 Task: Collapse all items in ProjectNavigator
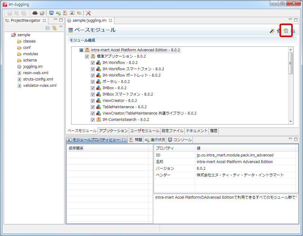[x=48, y=28]
